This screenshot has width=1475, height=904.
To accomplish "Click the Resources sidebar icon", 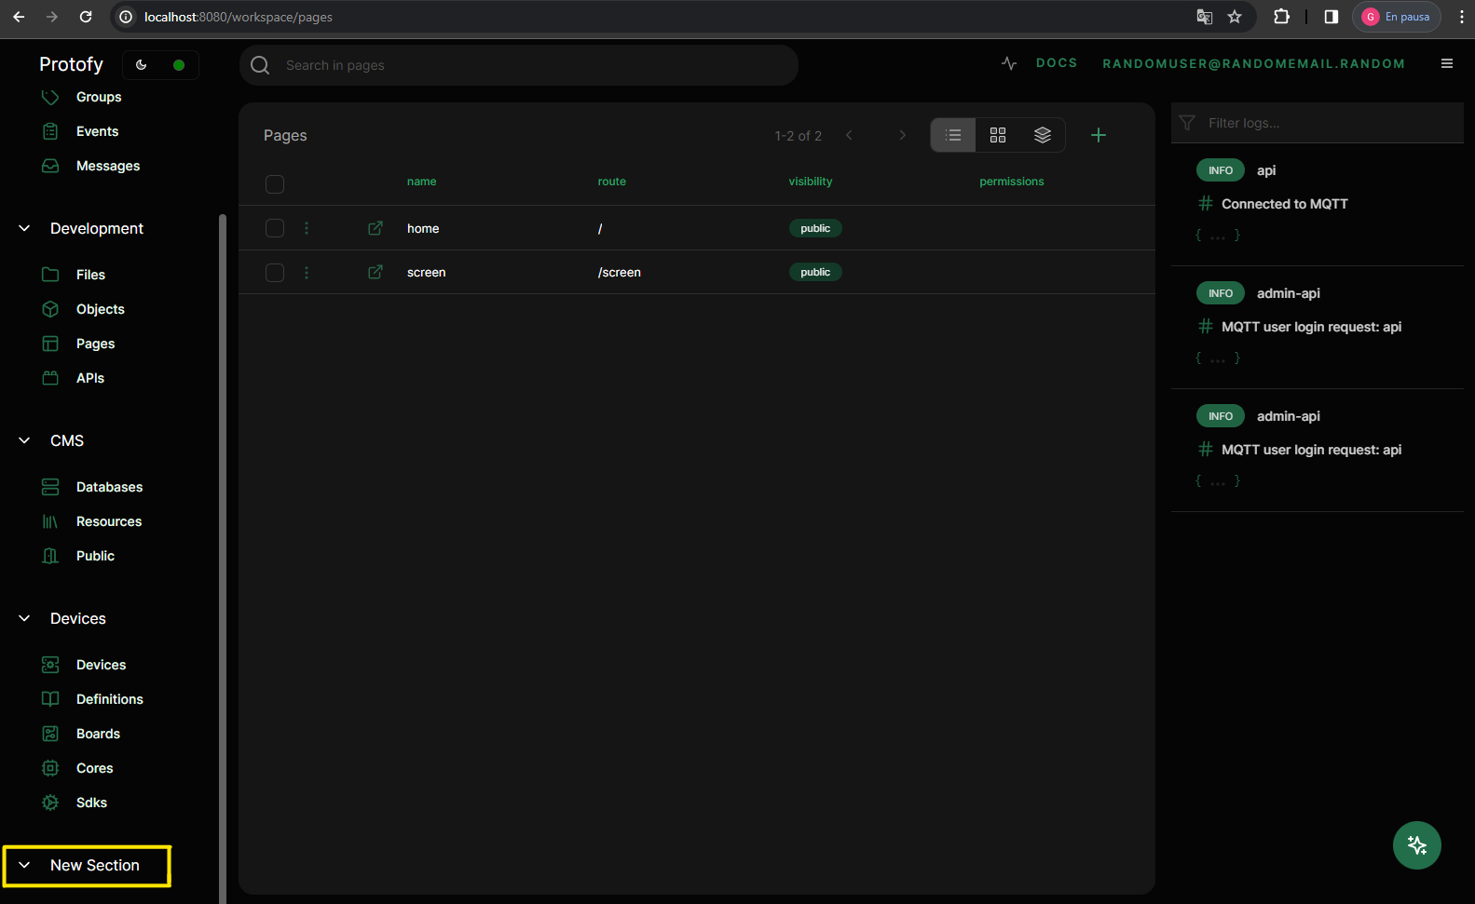I will click(x=50, y=521).
